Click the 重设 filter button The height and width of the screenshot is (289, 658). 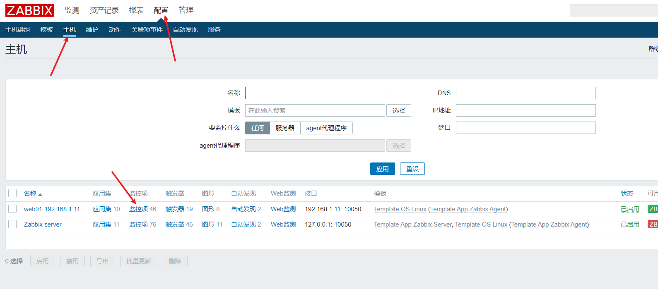click(412, 169)
